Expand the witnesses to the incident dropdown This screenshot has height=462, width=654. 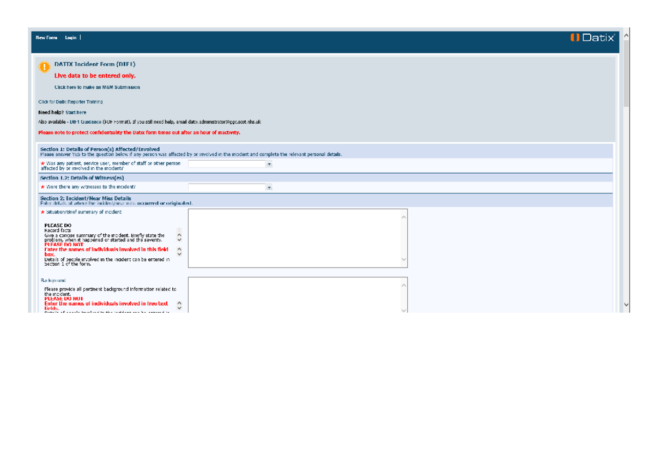(x=269, y=187)
